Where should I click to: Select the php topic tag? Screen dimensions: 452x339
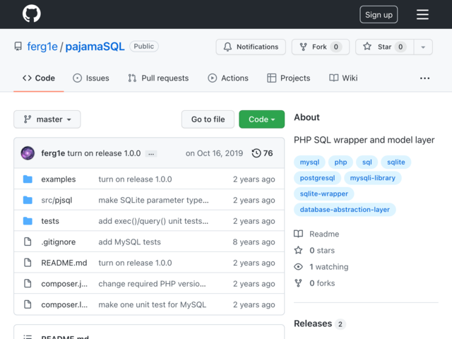click(x=340, y=162)
